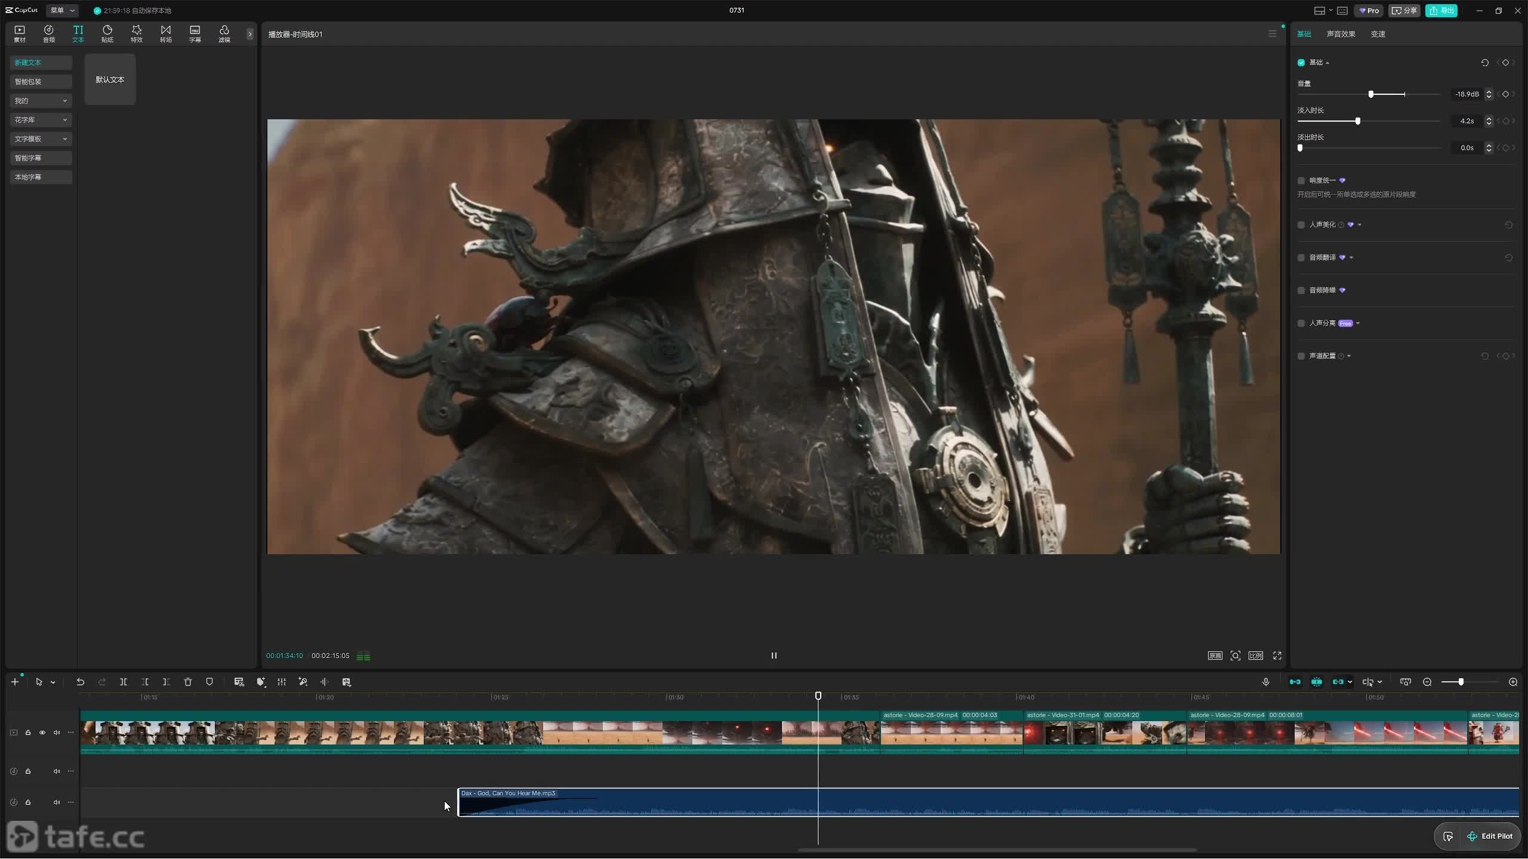
Task: Click the 比例 aspect ratio button
Action: pos(1256,656)
